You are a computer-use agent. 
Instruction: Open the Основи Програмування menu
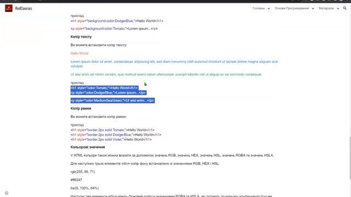291,8
